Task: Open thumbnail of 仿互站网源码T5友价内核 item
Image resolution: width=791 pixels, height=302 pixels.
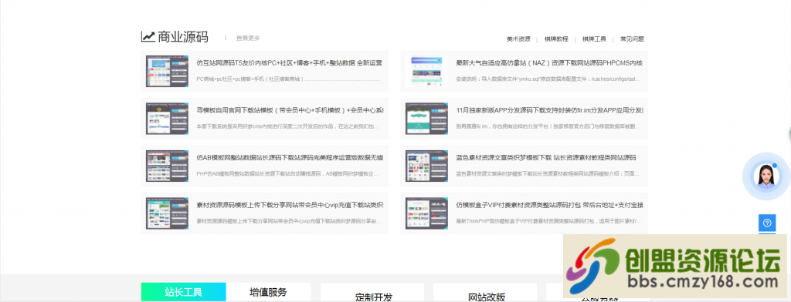Action: click(167, 71)
